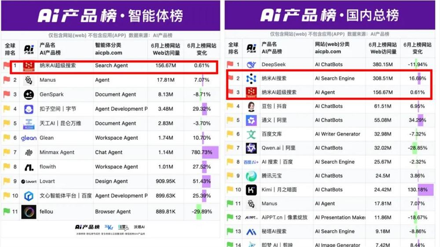
Task: Click the Chat Agent category cell
Action: tap(109, 153)
